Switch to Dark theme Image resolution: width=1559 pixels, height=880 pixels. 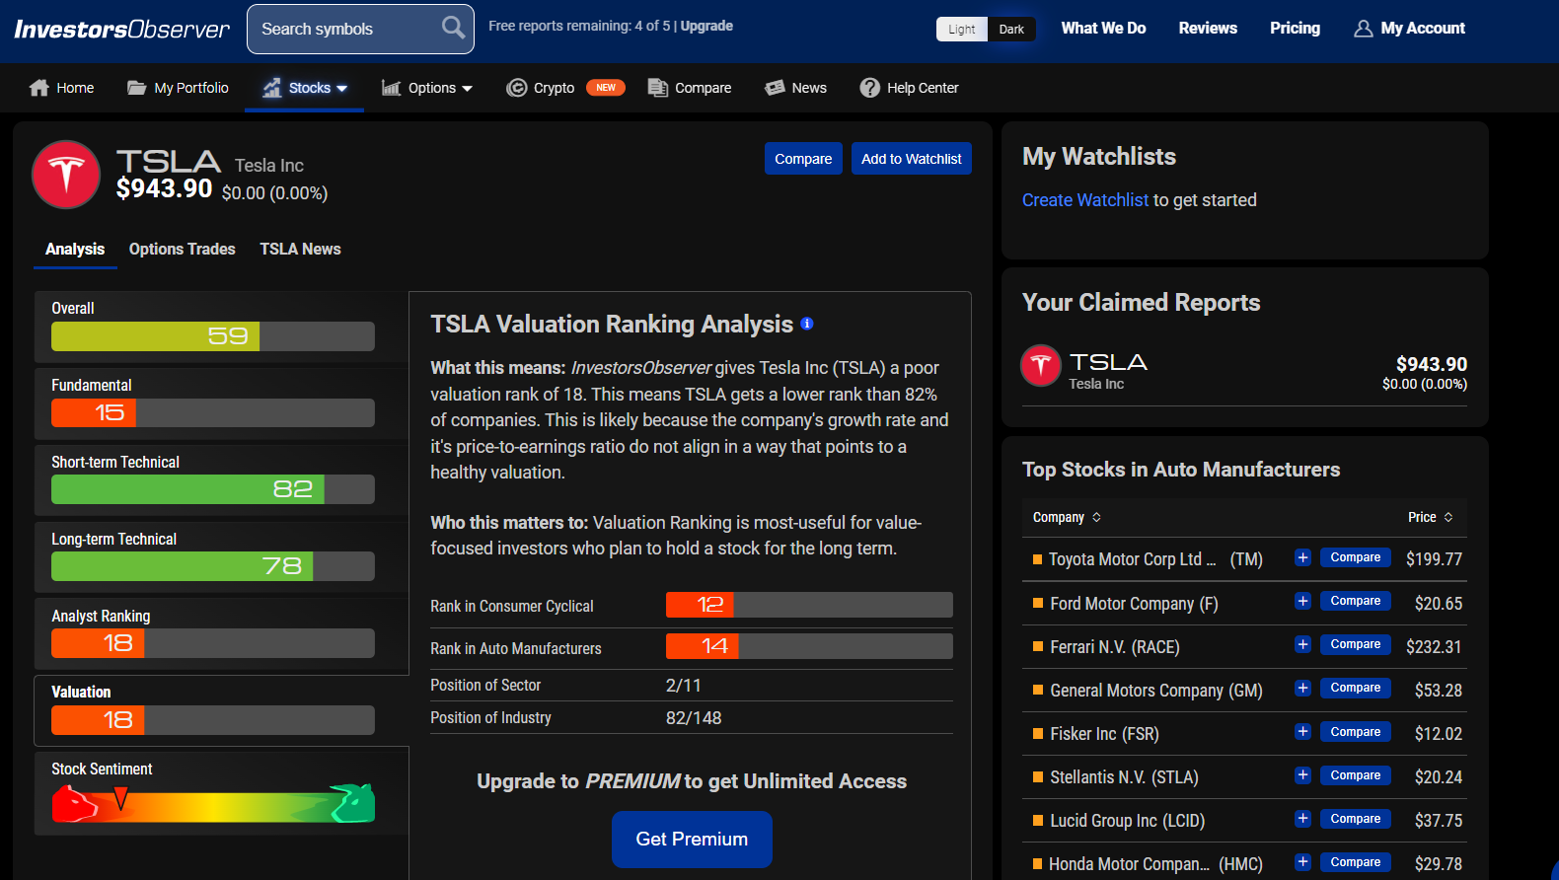pyautogui.click(x=1011, y=30)
